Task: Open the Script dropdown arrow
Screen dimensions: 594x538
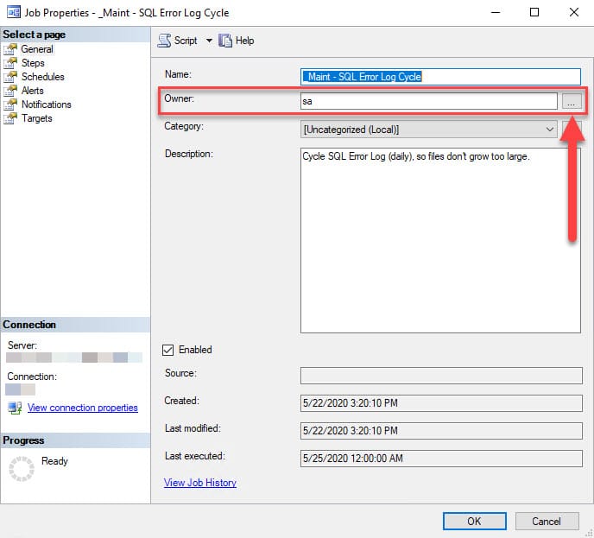Action: 209,41
